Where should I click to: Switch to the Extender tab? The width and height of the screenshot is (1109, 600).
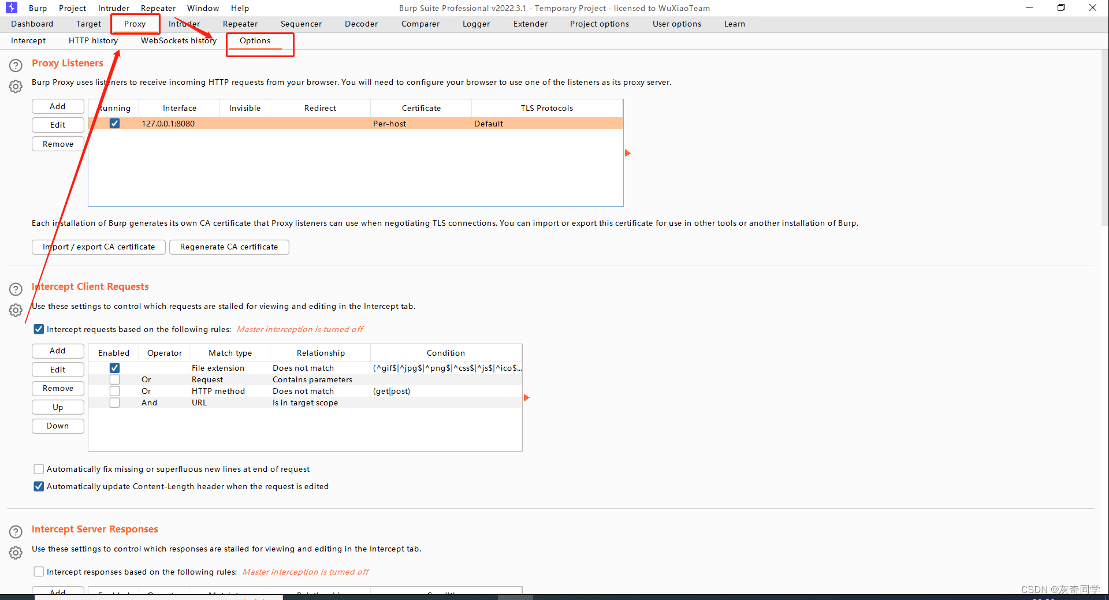point(530,24)
